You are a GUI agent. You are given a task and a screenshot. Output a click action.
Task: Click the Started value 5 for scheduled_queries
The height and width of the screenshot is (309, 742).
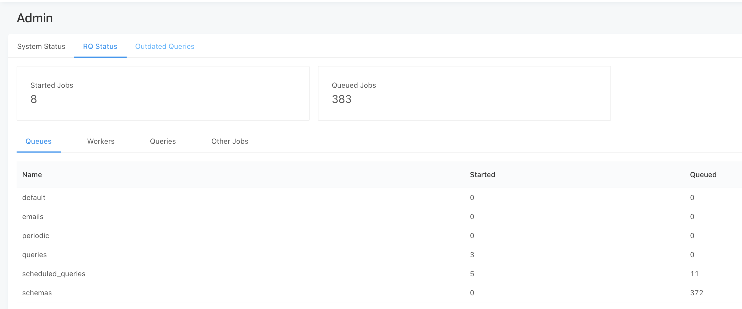pos(472,274)
